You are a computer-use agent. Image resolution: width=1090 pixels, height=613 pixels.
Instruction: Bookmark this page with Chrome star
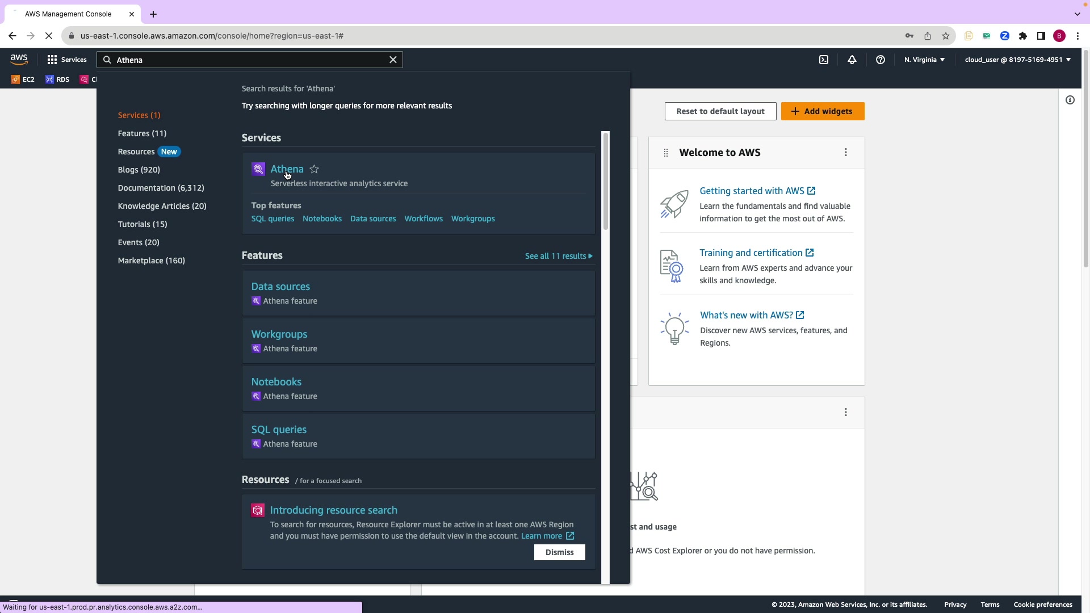pyautogui.click(x=945, y=36)
